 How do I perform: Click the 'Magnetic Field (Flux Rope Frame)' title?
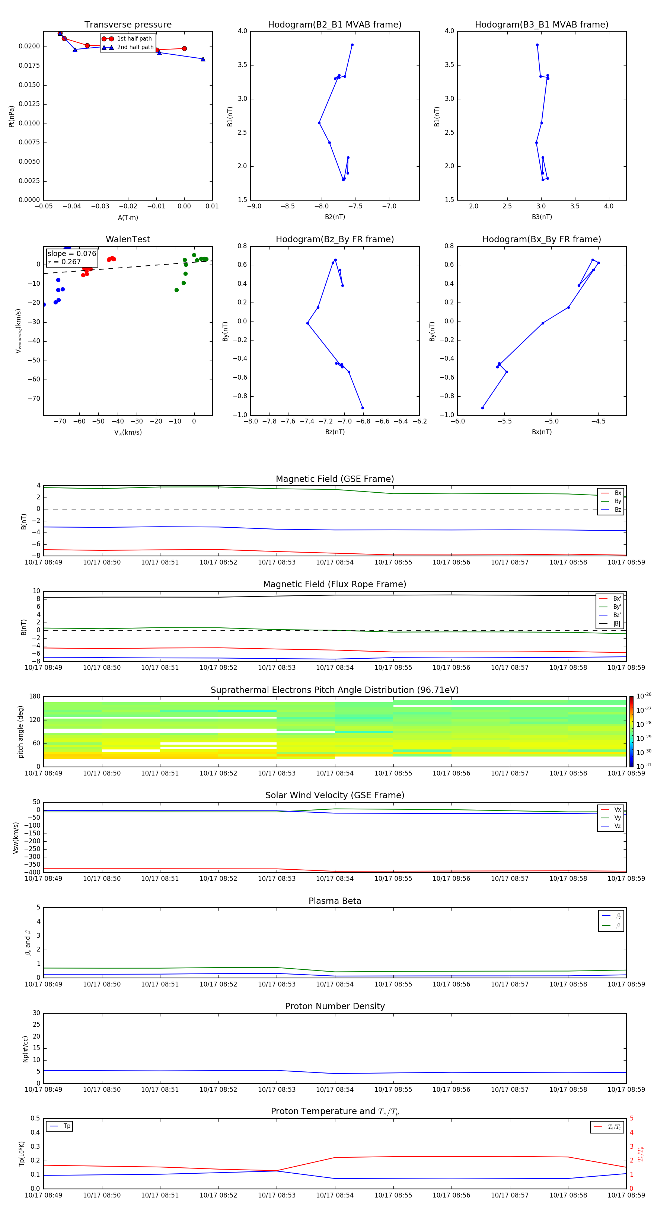tap(335, 585)
